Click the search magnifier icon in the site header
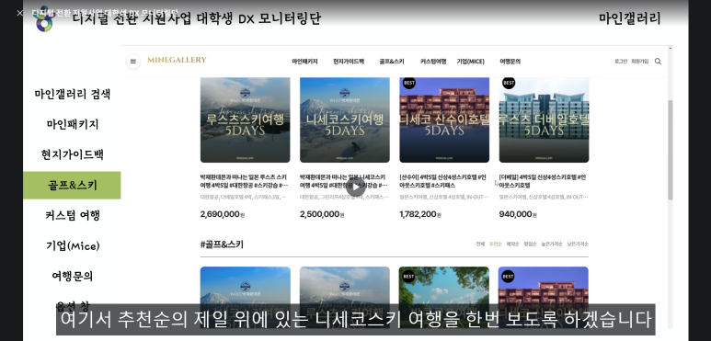711x341 pixels. pyautogui.click(x=658, y=62)
